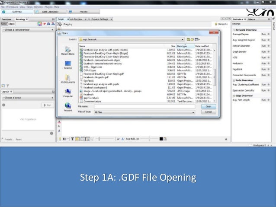Screen dimensions: 276x207
Task: Open the Desktop shortcut in dialog
Action: (x=68, y=64)
